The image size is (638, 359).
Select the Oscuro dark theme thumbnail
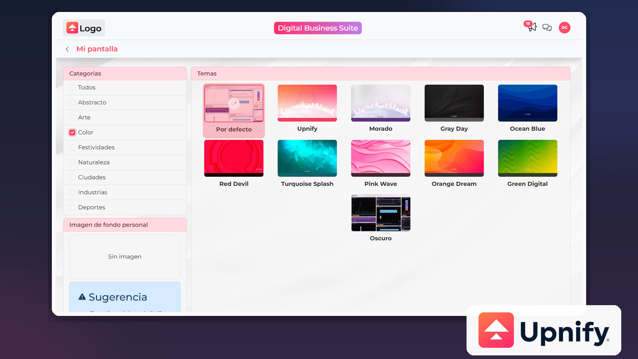381,213
